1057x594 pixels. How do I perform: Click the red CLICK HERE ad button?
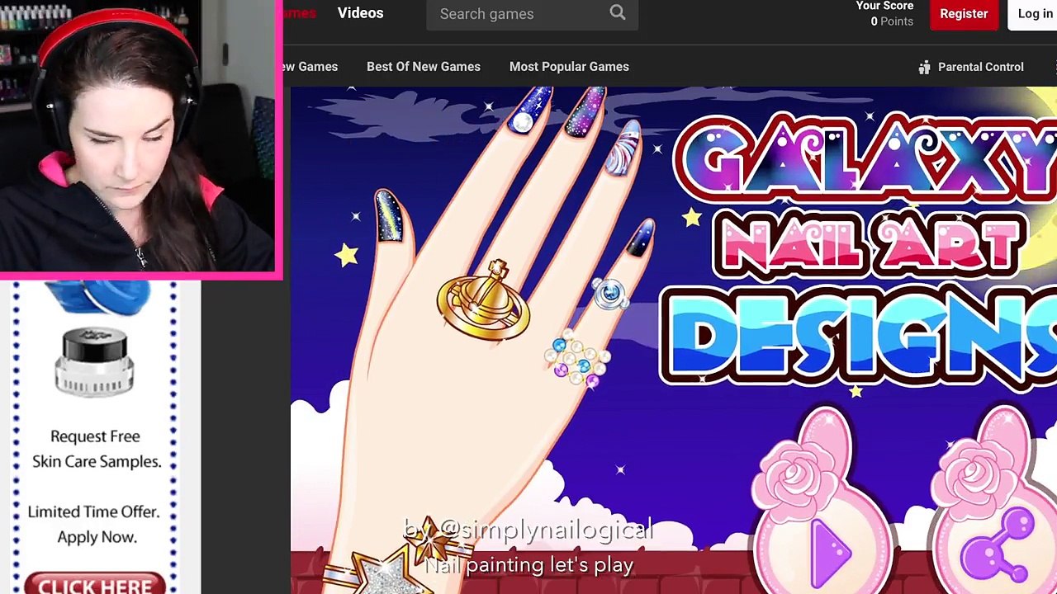(x=94, y=584)
